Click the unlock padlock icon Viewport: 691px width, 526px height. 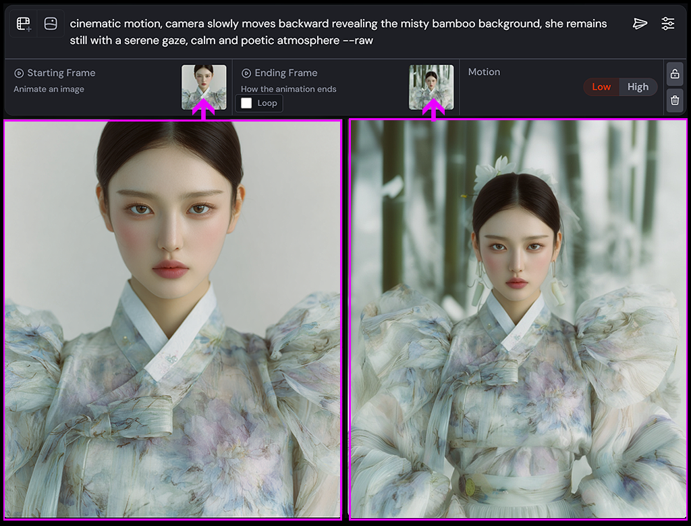[x=675, y=74]
